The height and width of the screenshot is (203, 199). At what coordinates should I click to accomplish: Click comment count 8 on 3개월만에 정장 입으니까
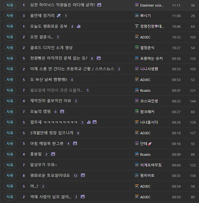[78, 133]
